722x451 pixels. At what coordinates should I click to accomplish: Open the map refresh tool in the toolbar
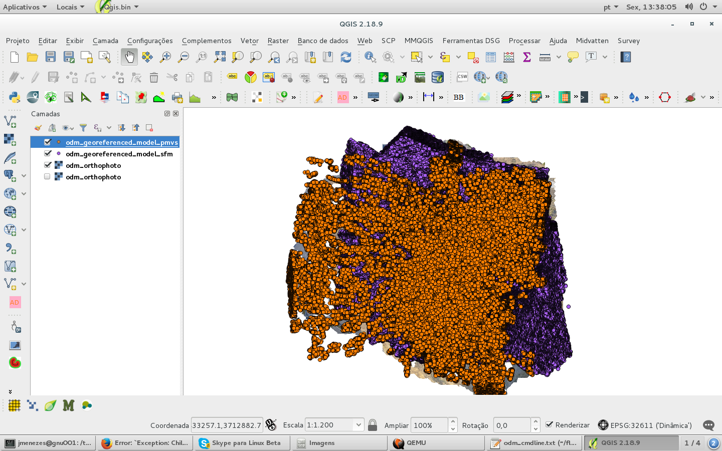[346, 57]
